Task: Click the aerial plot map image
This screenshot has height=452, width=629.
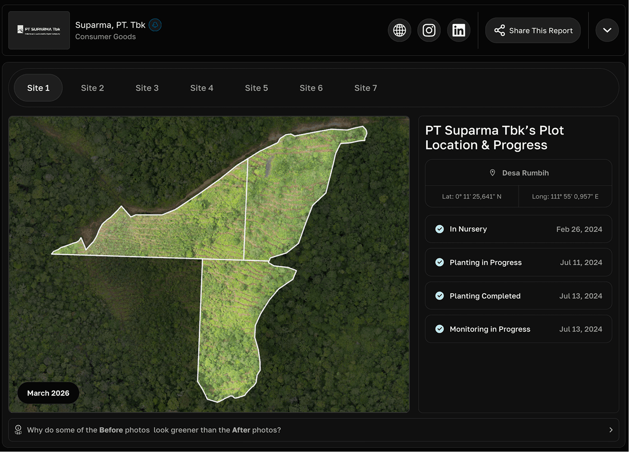Action: (209, 264)
